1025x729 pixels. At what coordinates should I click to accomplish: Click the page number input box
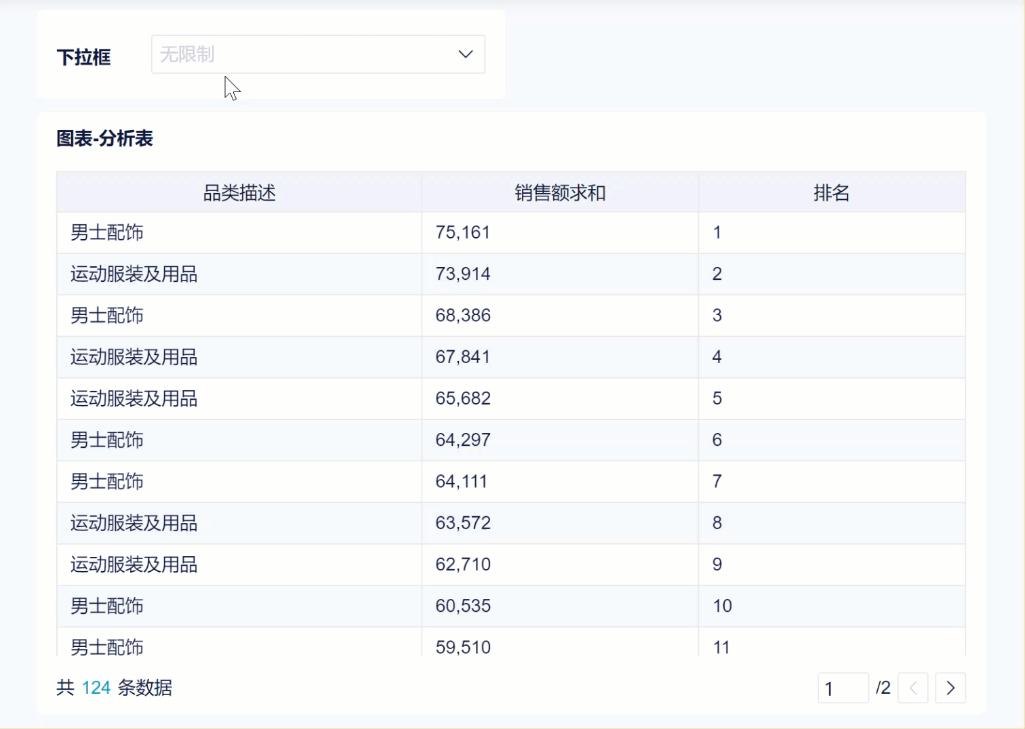(x=843, y=688)
